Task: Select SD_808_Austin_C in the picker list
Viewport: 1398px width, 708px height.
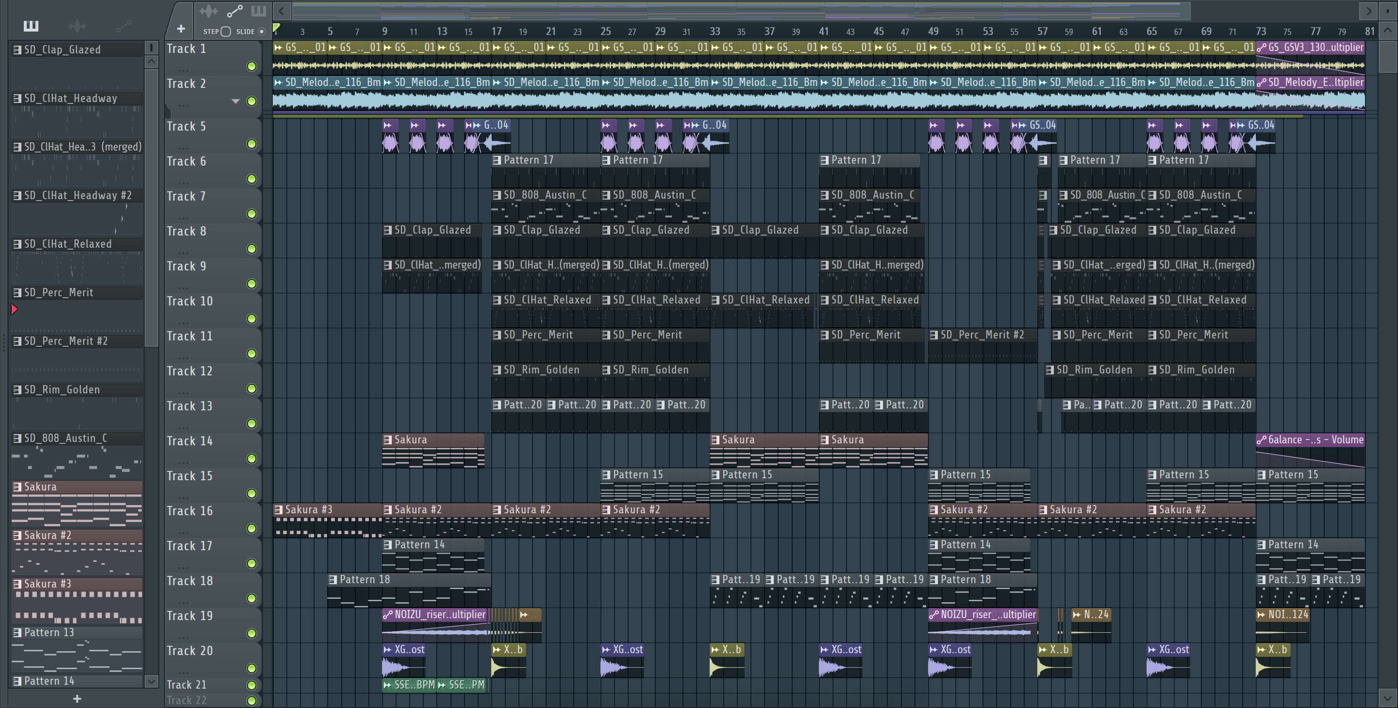Action: coord(77,438)
